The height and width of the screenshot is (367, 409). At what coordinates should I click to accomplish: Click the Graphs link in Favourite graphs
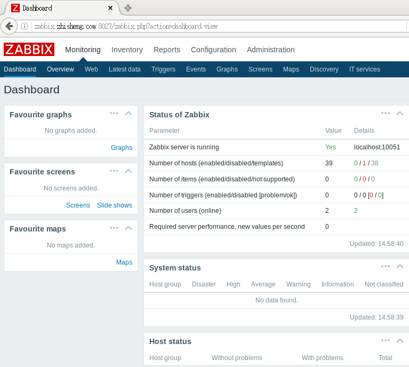point(122,147)
